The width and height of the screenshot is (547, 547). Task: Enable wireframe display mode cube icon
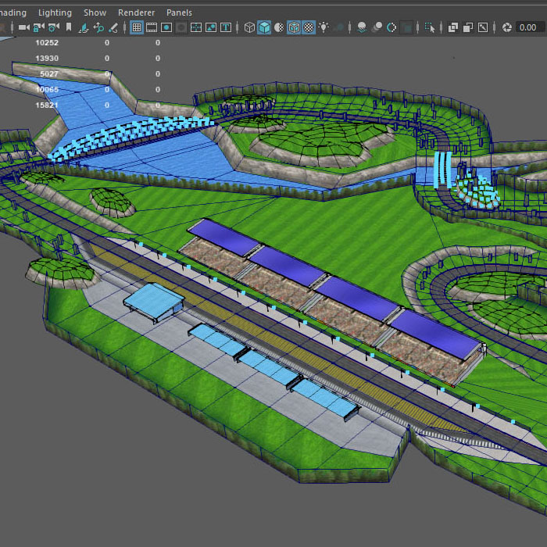pyautogui.click(x=249, y=27)
